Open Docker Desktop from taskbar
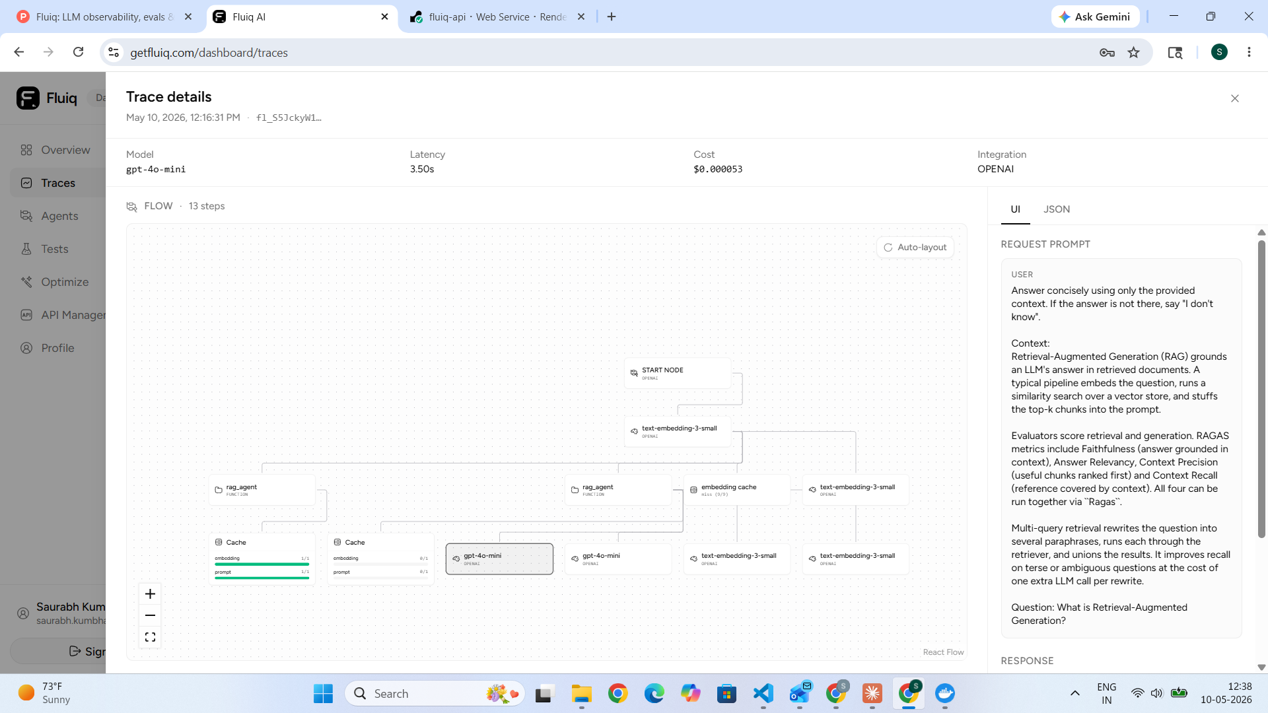 coord(945,693)
